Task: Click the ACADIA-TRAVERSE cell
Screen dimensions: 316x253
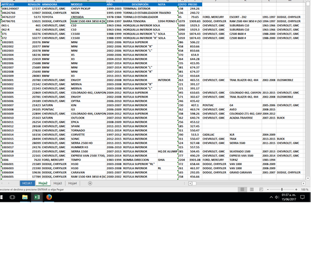Action: point(245,118)
